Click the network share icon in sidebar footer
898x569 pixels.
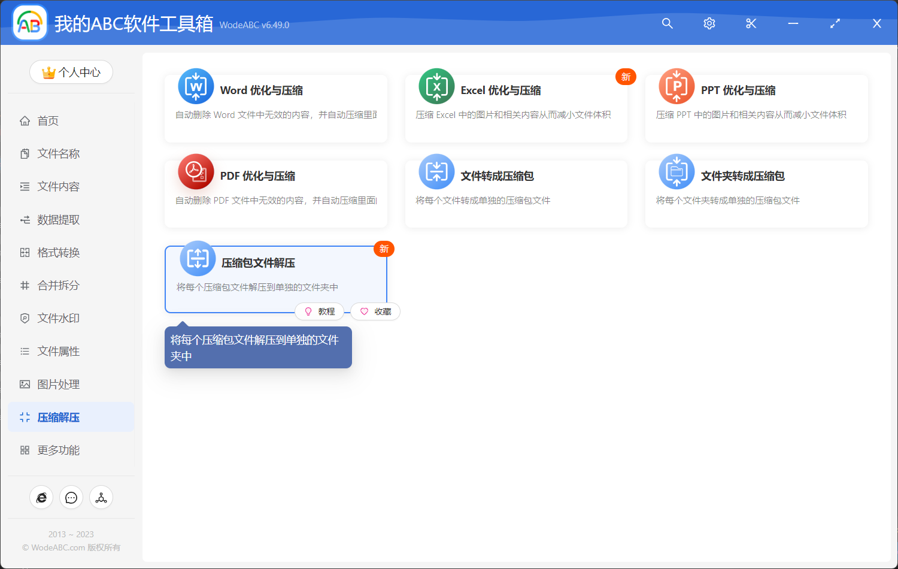[x=101, y=498]
